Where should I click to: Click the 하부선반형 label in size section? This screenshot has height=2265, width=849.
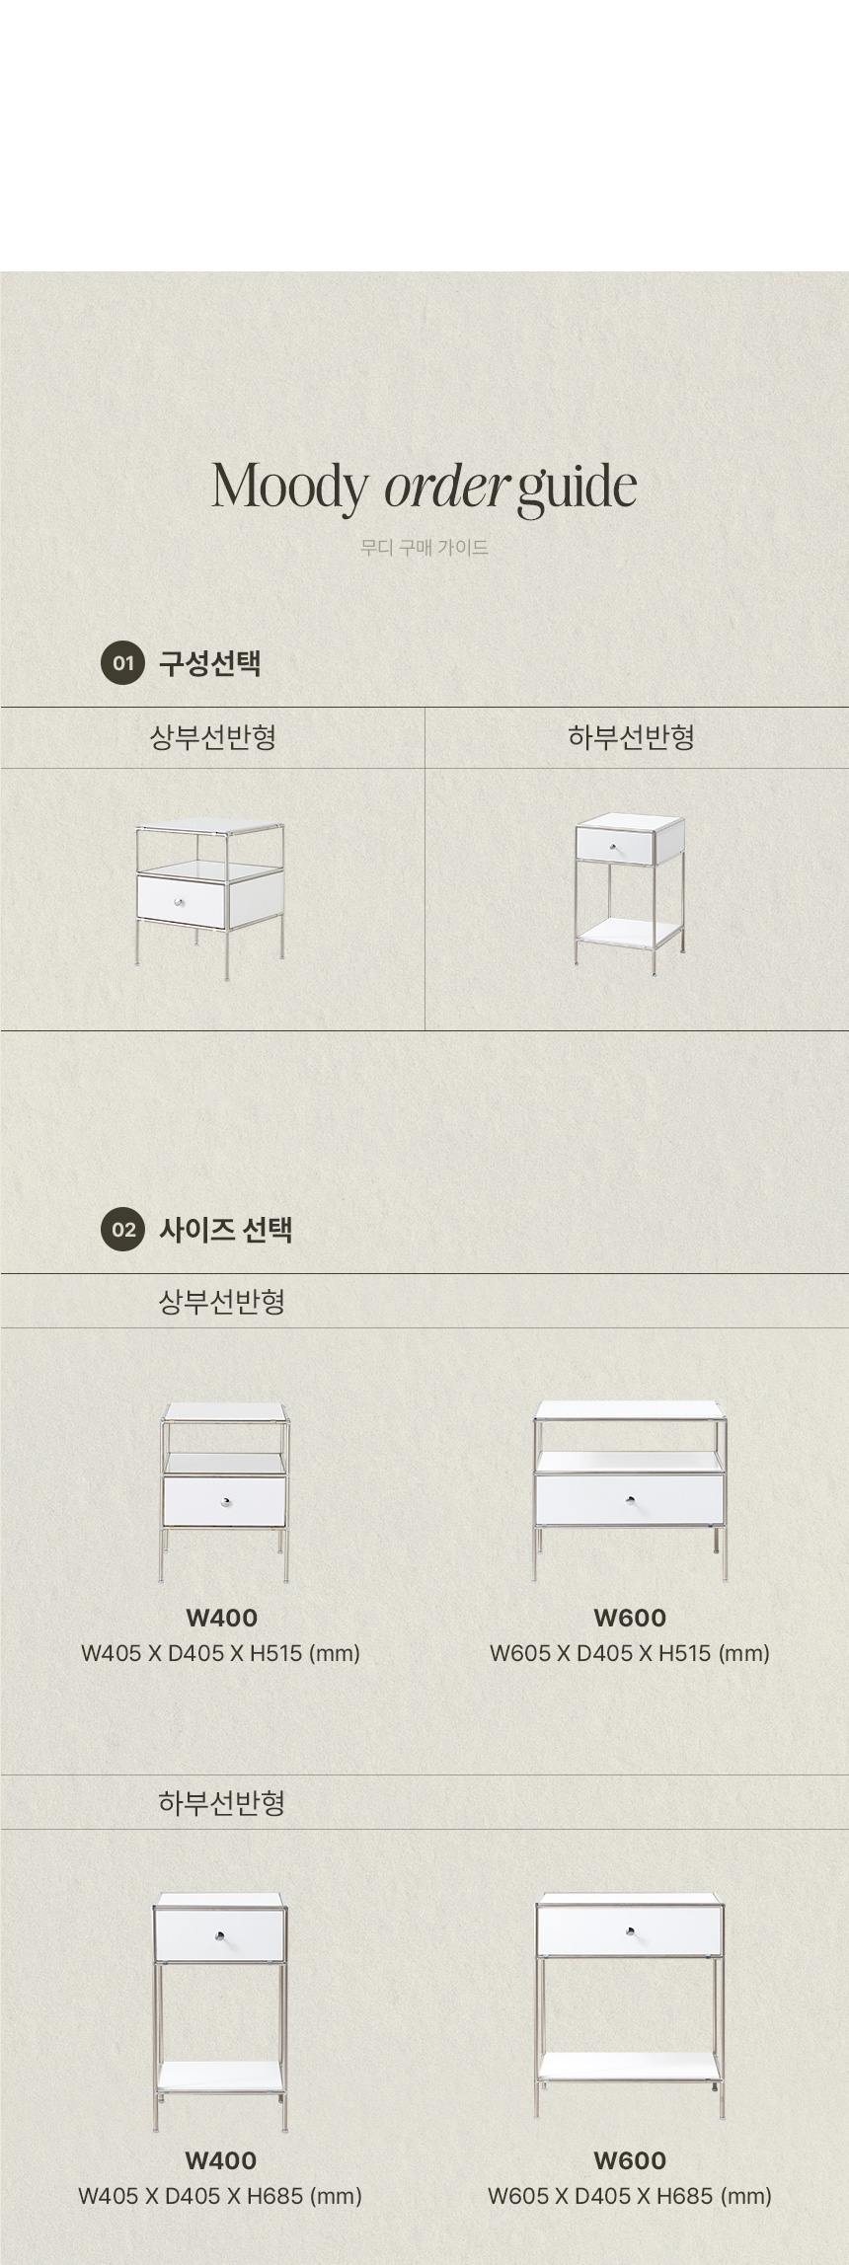click(x=221, y=1803)
